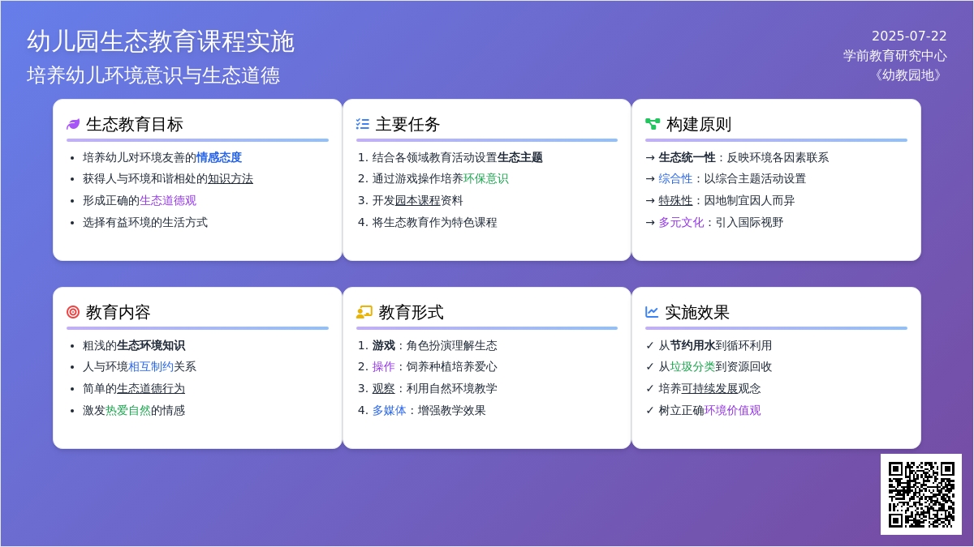Click the underlined term 观察

[x=384, y=388]
